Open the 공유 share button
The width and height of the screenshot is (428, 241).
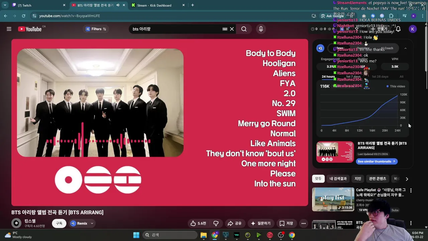[x=234, y=223]
